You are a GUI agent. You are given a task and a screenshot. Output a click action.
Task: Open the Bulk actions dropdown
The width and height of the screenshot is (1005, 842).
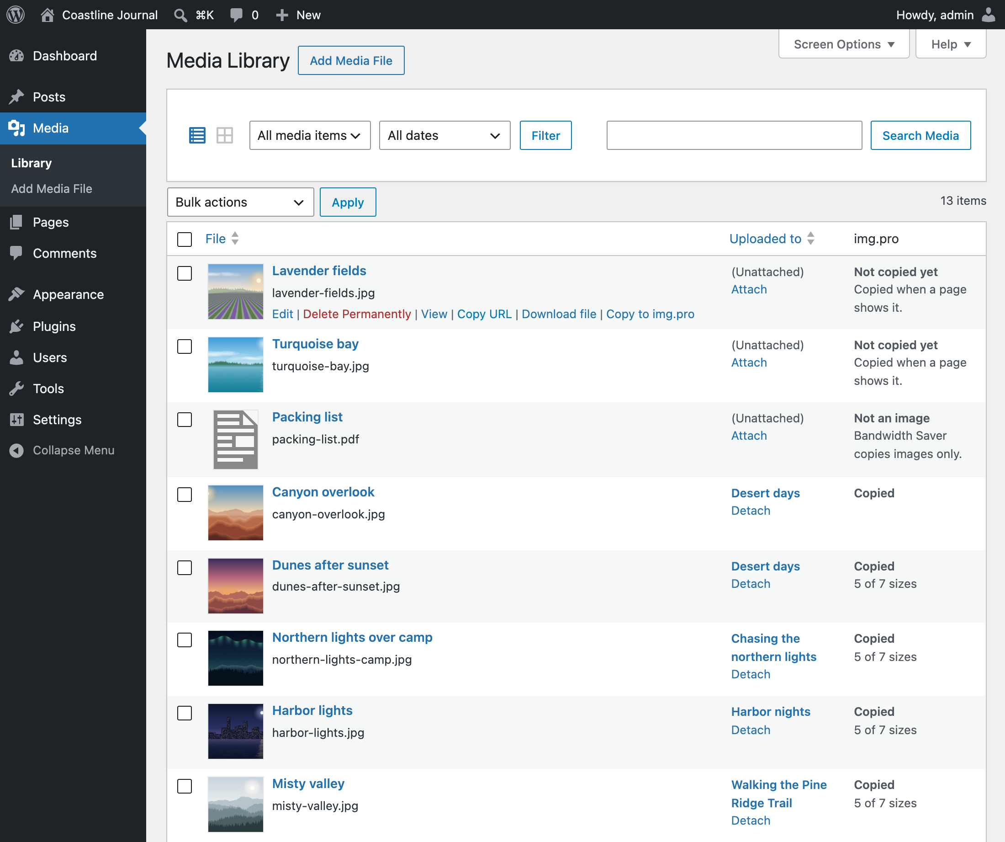tap(240, 202)
